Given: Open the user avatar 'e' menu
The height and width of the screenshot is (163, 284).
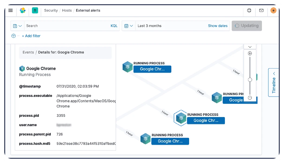Looking at the screenshot, I should 273,10.
